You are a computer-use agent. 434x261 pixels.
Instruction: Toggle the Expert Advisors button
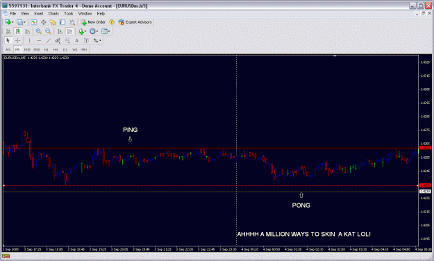tap(135, 22)
